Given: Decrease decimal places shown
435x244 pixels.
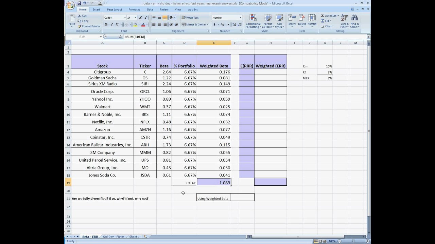Looking at the screenshot, I should click(239, 24).
